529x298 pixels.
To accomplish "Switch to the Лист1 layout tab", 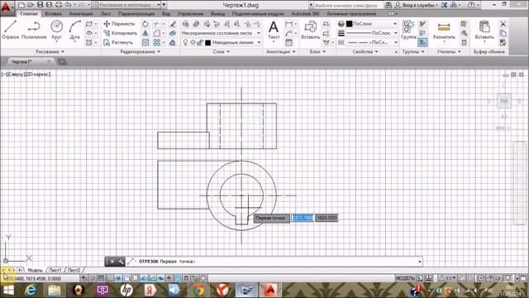I will [55, 270].
